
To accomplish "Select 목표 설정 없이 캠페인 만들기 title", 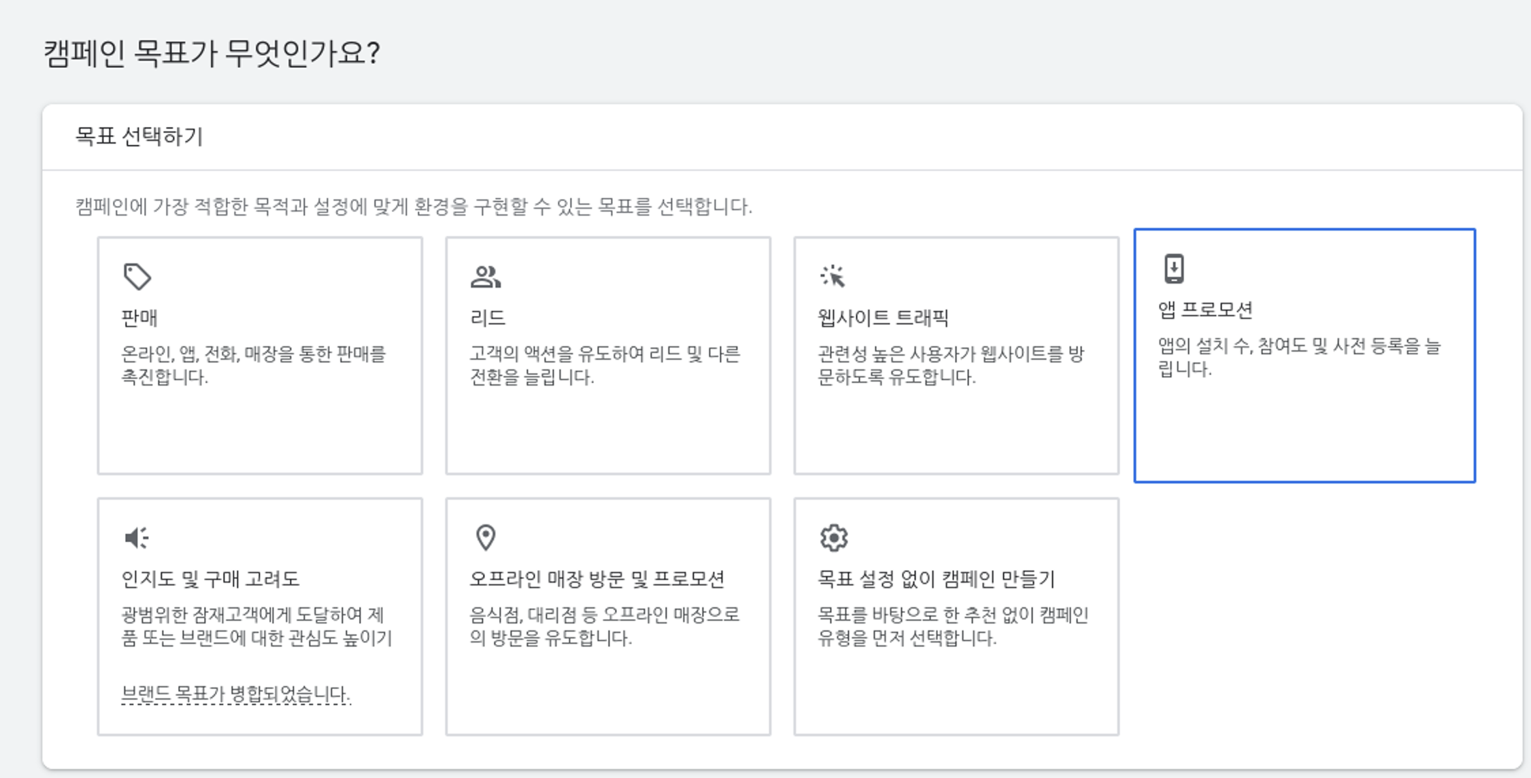I will coord(936,579).
